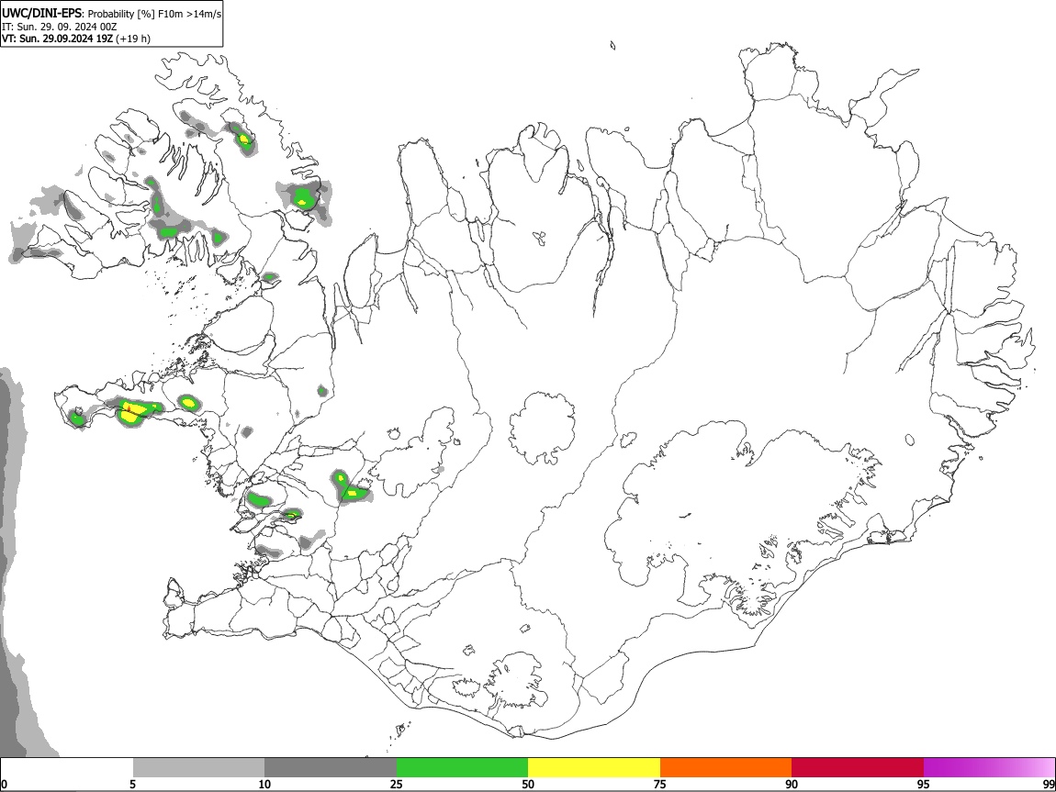Click the legend label '75'

[x=660, y=784]
